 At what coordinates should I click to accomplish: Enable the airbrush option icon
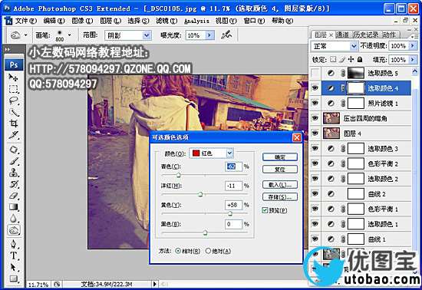coord(226,35)
